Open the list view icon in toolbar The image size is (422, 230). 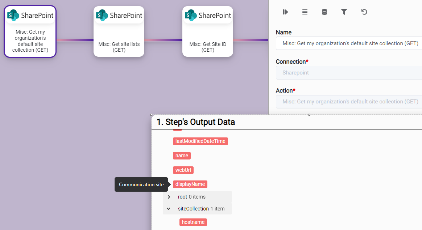click(x=305, y=12)
